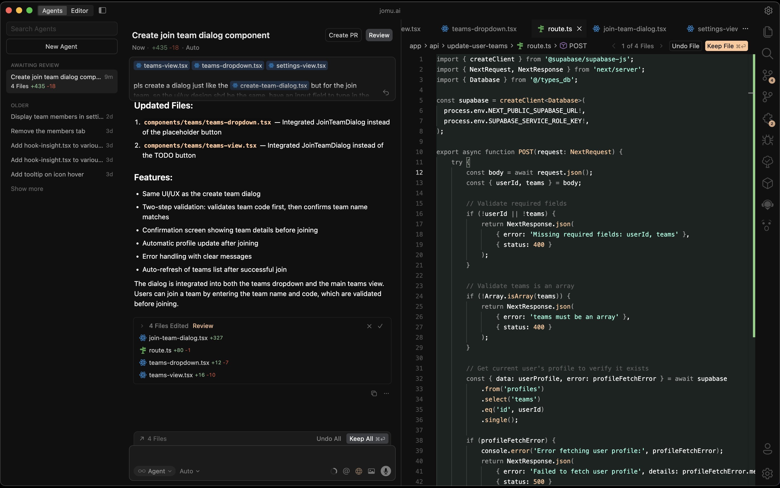Switch to Editor mode toggle
This screenshot has width=780, height=488.
tap(79, 11)
